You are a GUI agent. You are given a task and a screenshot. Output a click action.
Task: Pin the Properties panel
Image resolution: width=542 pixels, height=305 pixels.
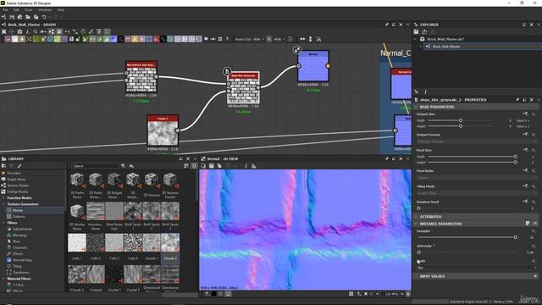(517, 100)
